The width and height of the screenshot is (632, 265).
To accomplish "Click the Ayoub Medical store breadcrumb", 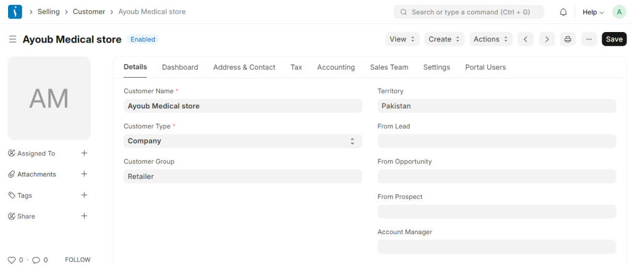I will click(x=152, y=12).
